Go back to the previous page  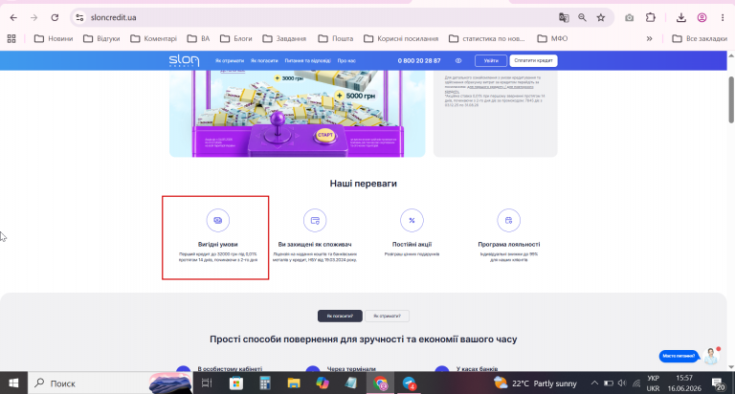click(13, 18)
